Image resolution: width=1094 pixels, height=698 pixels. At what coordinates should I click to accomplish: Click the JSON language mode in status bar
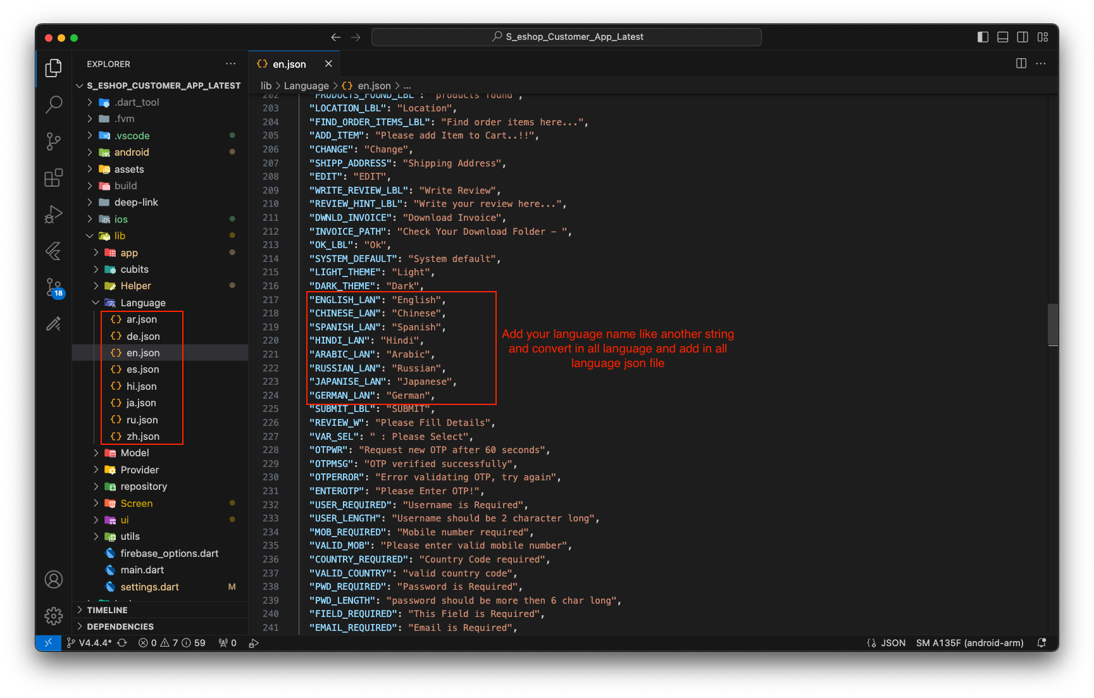[893, 643]
